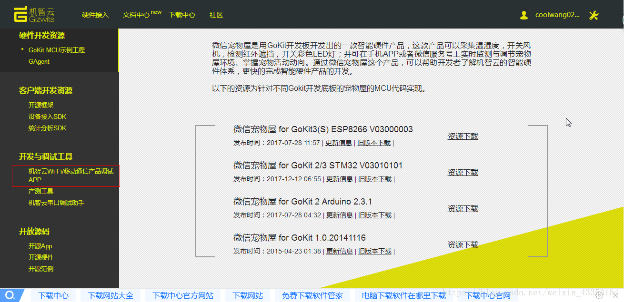The width and height of the screenshot is (624, 302).
Task: Open GAgent sidebar link
Action: tap(39, 61)
